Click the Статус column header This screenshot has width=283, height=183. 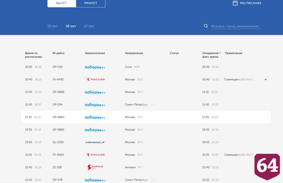(x=174, y=53)
